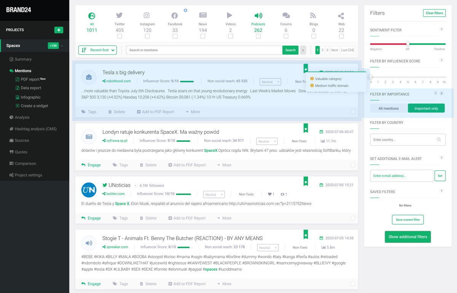Reset Filter by Importance with the X
Screen dimensions: 457x293
[441, 93]
